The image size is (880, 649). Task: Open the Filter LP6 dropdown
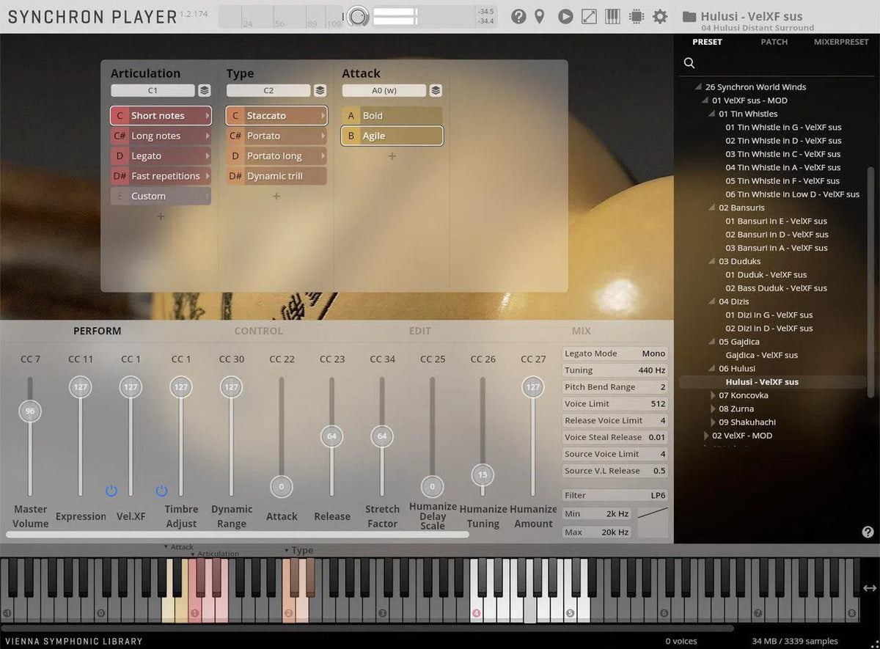(x=615, y=495)
